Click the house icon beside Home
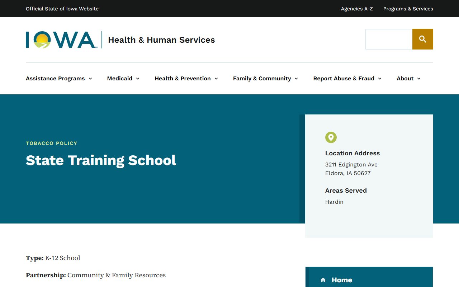The width and height of the screenshot is (459, 287). [323, 280]
